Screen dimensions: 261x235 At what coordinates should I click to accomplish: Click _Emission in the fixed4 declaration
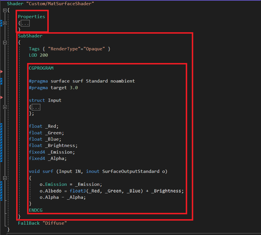coord(60,152)
